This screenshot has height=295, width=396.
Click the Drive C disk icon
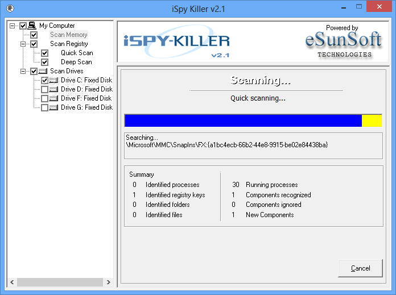click(53, 80)
